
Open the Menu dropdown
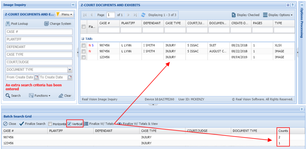(x=64, y=14)
